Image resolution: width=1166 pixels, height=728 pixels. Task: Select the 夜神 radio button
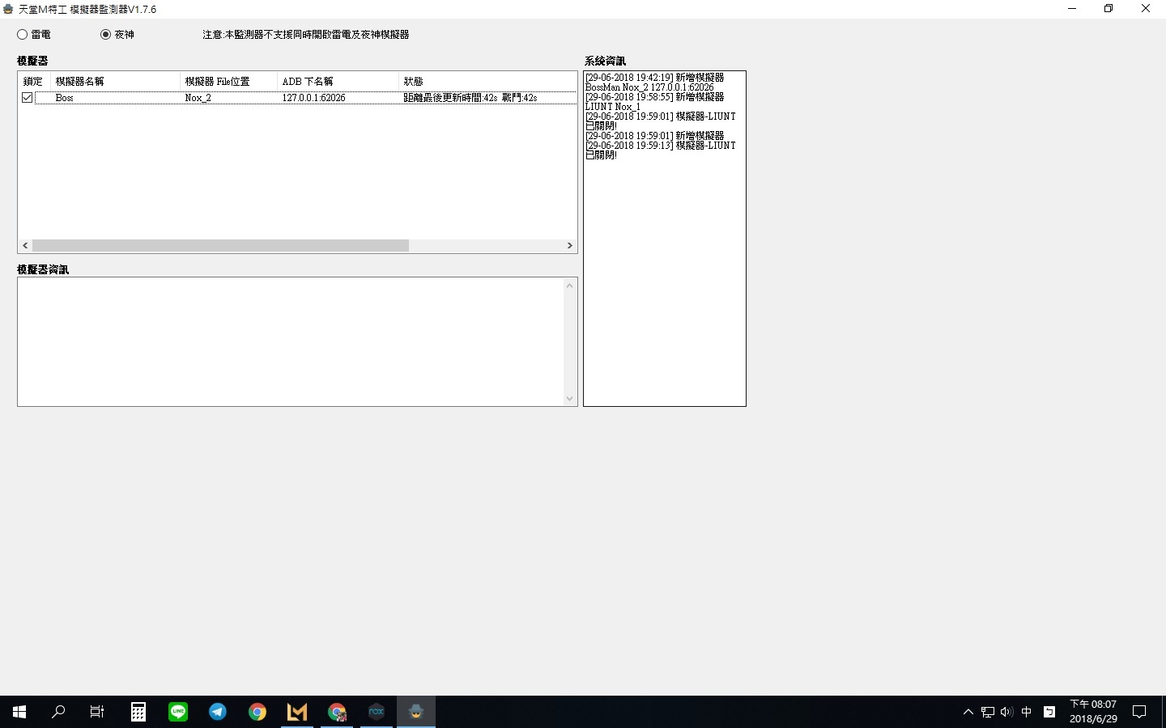point(105,35)
